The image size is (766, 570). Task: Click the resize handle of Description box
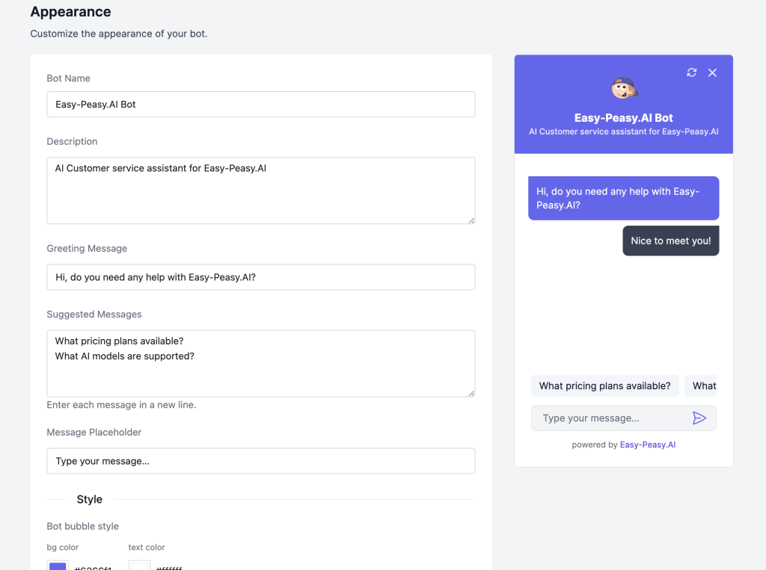471,220
